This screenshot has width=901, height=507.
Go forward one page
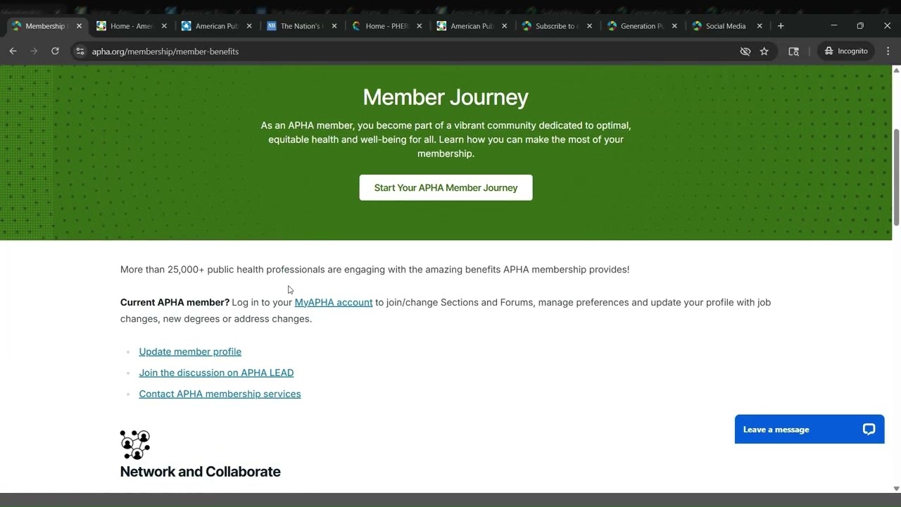(34, 51)
